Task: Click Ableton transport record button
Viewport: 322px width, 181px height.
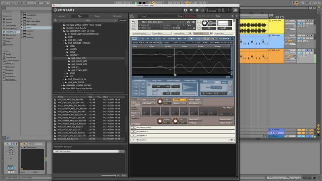Action: (x=144, y=3)
